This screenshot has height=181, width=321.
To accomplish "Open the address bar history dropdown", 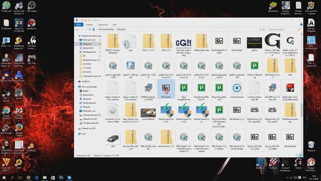I will (x=260, y=30).
